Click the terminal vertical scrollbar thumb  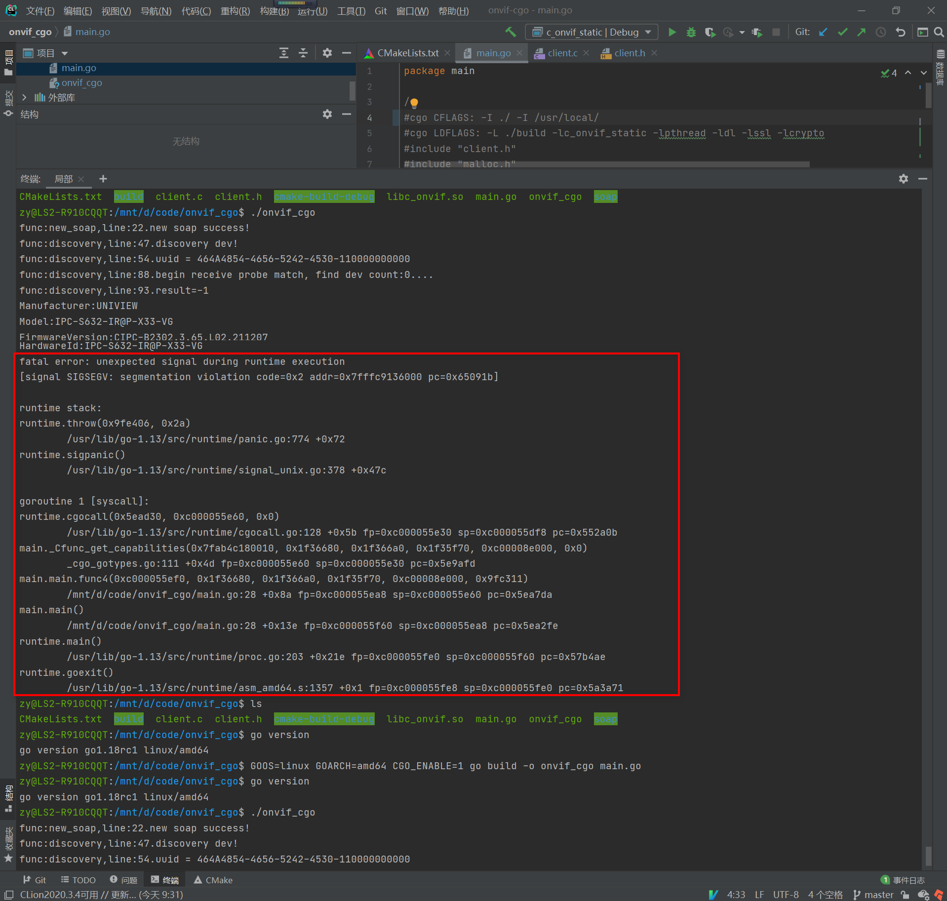(928, 856)
